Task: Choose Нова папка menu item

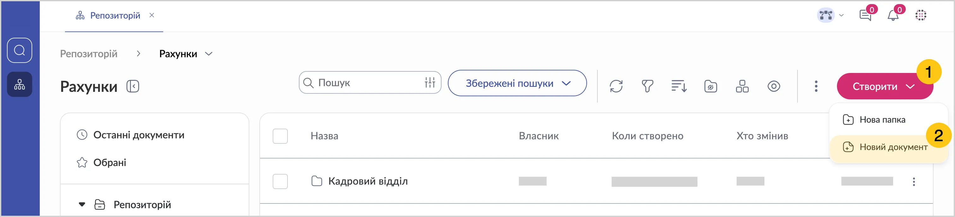Action: point(882,120)
